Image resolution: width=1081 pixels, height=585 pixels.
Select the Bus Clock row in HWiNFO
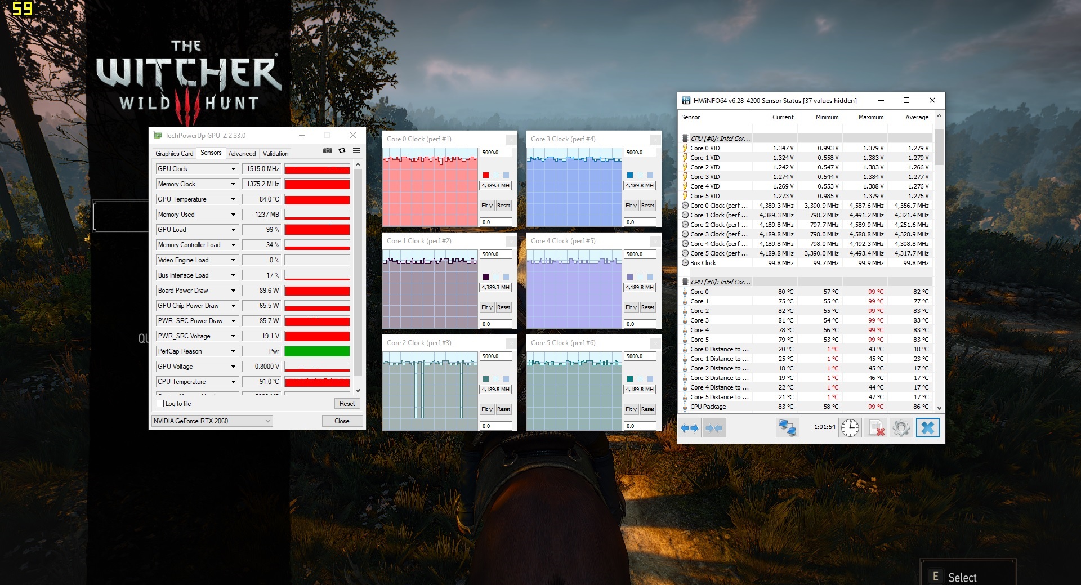tap(806, 263)
